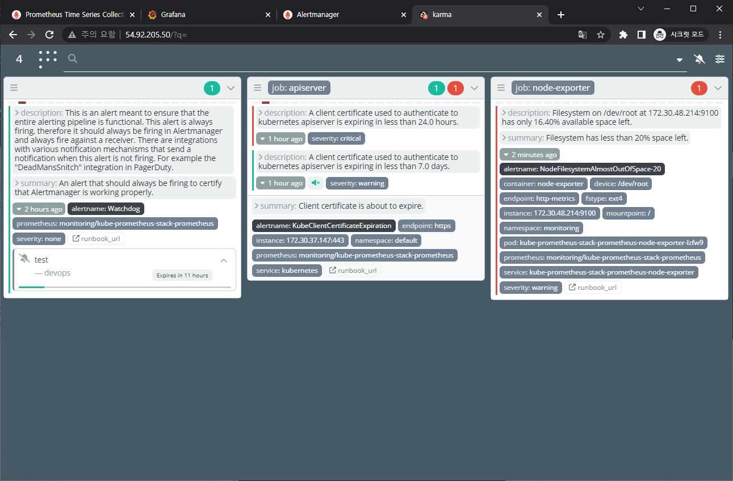Open the '2 hours ago' alert dropdown
This screenshot has width=733, height=481.
[x=39, y=209]
